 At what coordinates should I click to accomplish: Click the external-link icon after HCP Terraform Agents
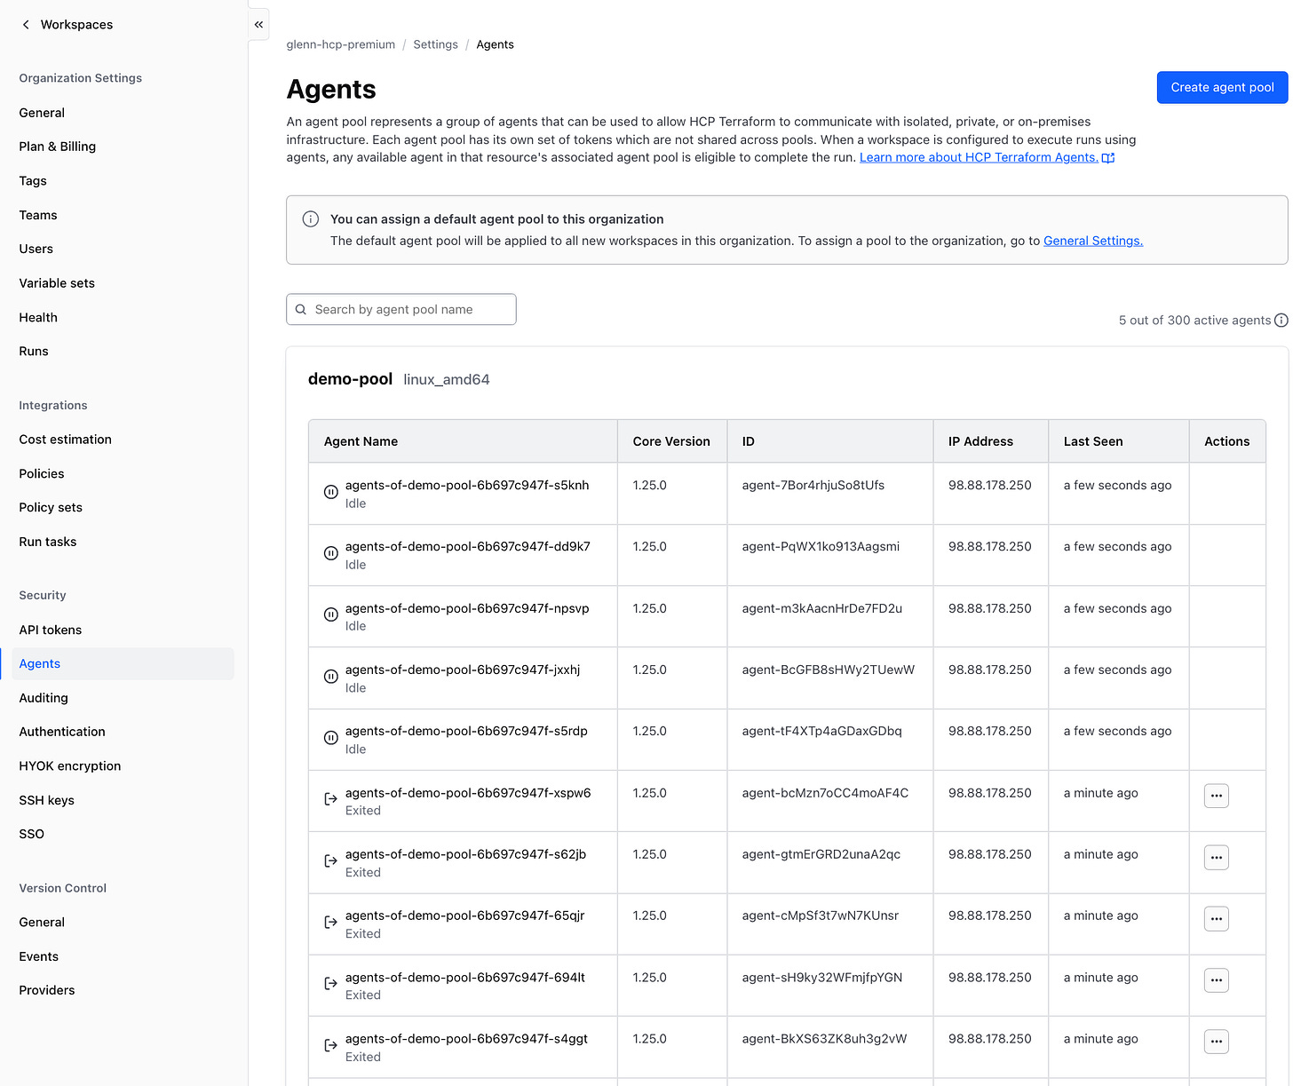[x=1108, y=157]
